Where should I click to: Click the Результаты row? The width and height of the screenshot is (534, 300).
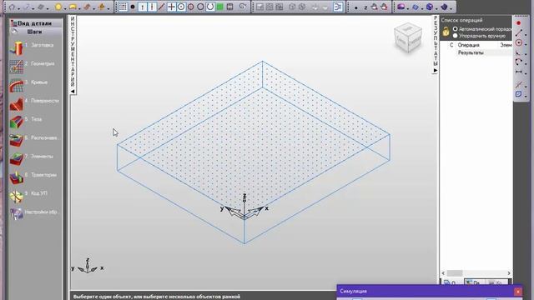(x=471, y=52)
